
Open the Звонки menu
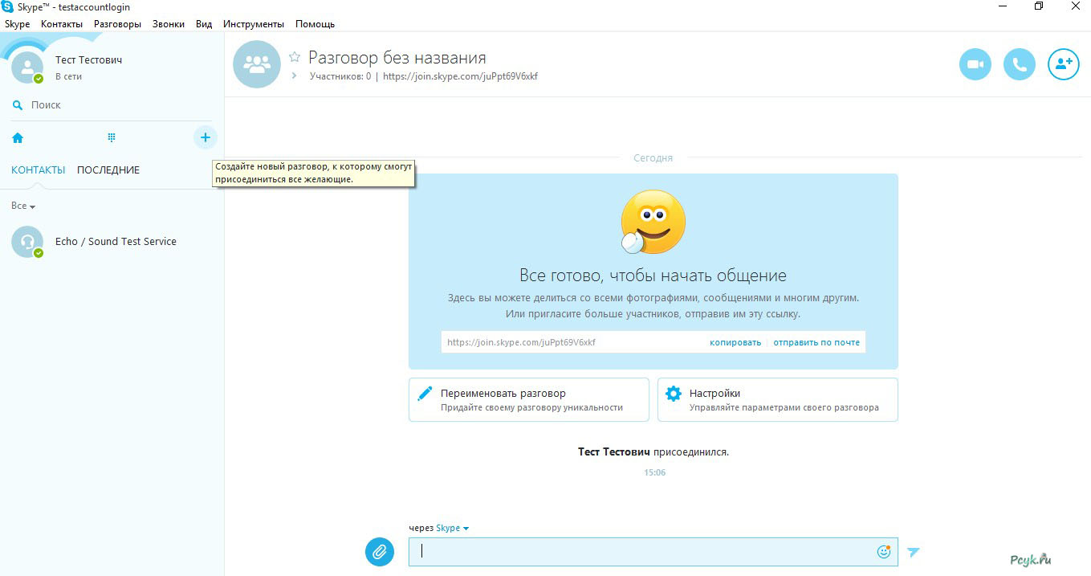(x=169, y=24)
